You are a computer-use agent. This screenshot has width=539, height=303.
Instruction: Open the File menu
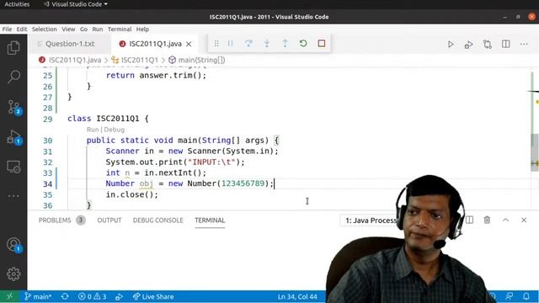pyautogui.click(x=7, y=29)
